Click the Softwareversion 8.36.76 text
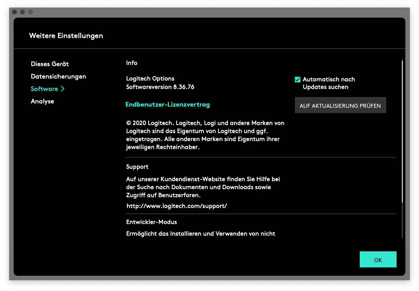The width and height of the screenshot is (419, 291). pos(160,87)
